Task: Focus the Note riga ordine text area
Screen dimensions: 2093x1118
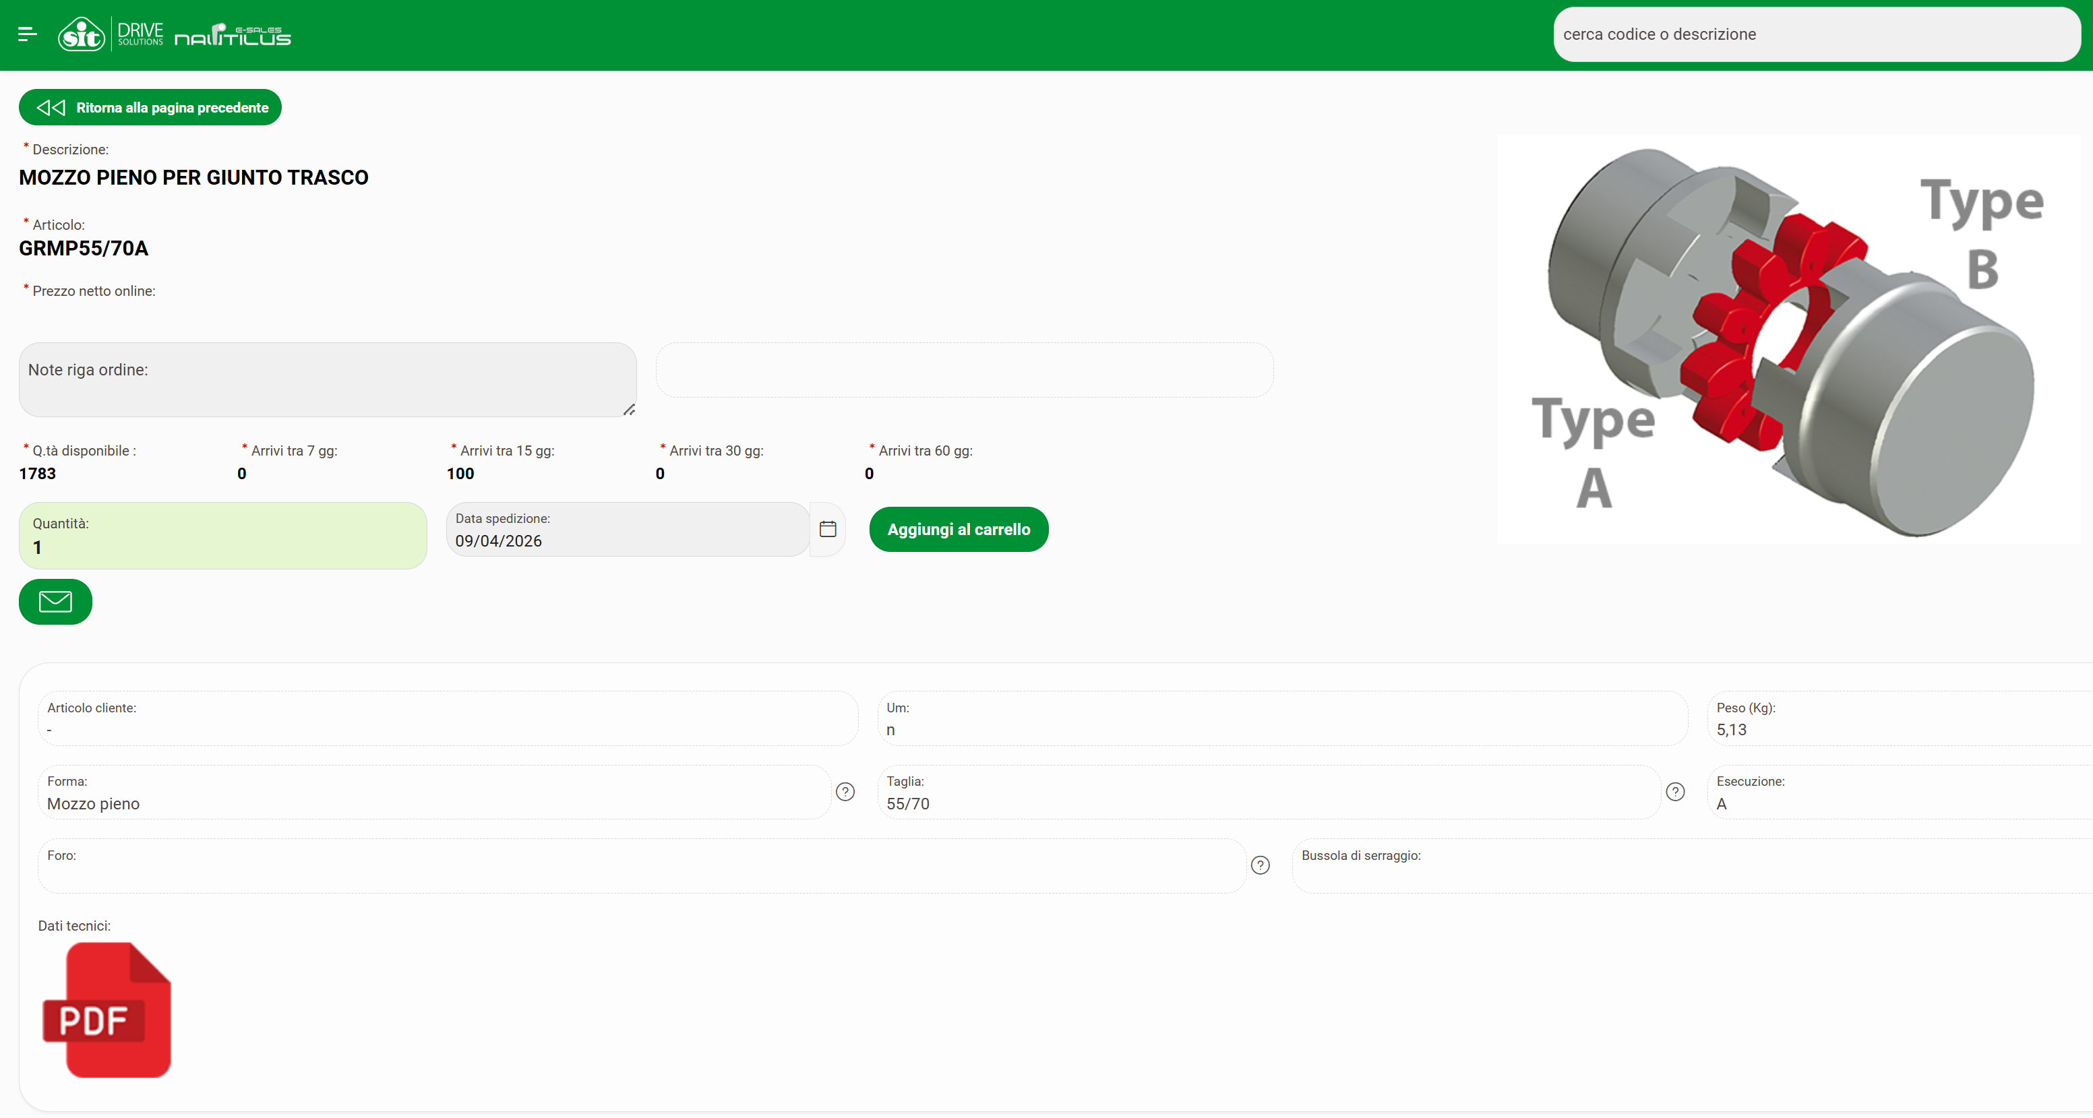Action: [x=327, y=380]
